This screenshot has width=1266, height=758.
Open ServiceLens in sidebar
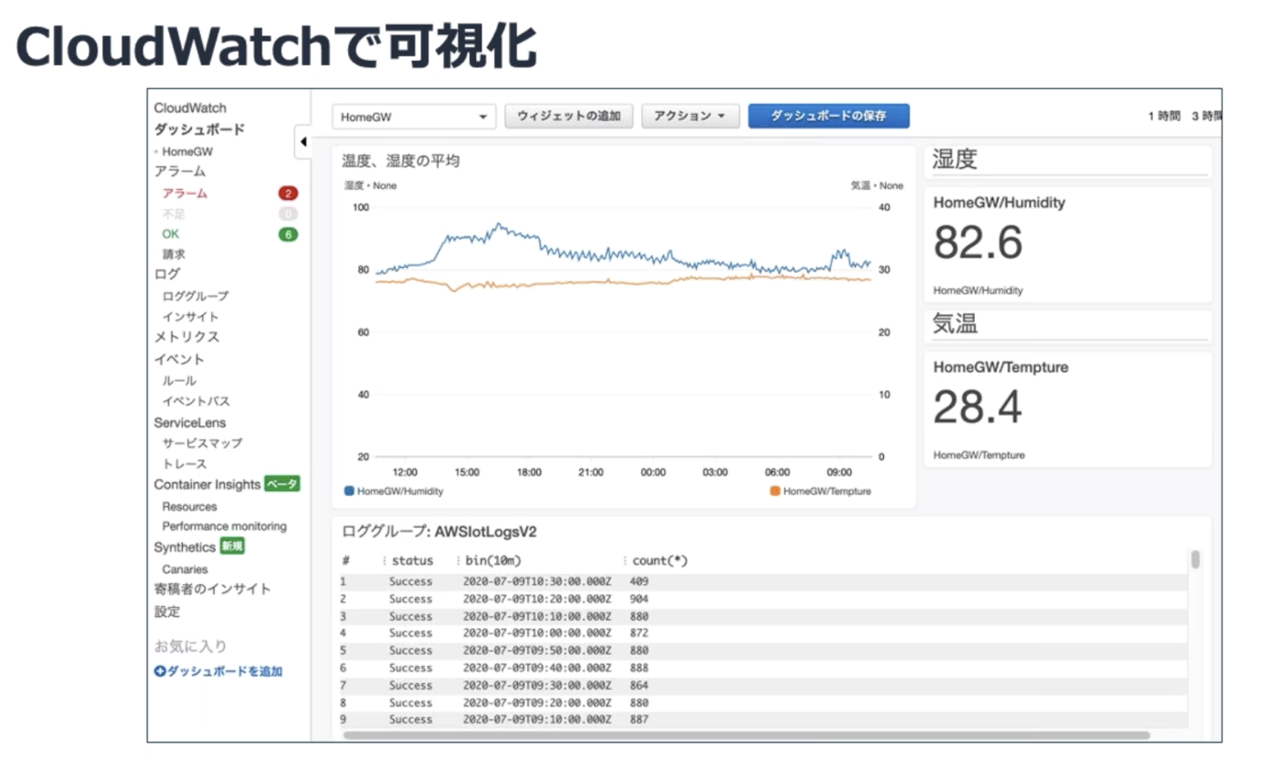click(190, 422)
